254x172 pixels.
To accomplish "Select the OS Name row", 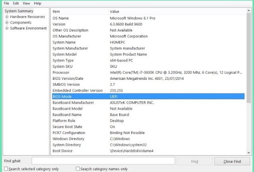I will 148,18.
